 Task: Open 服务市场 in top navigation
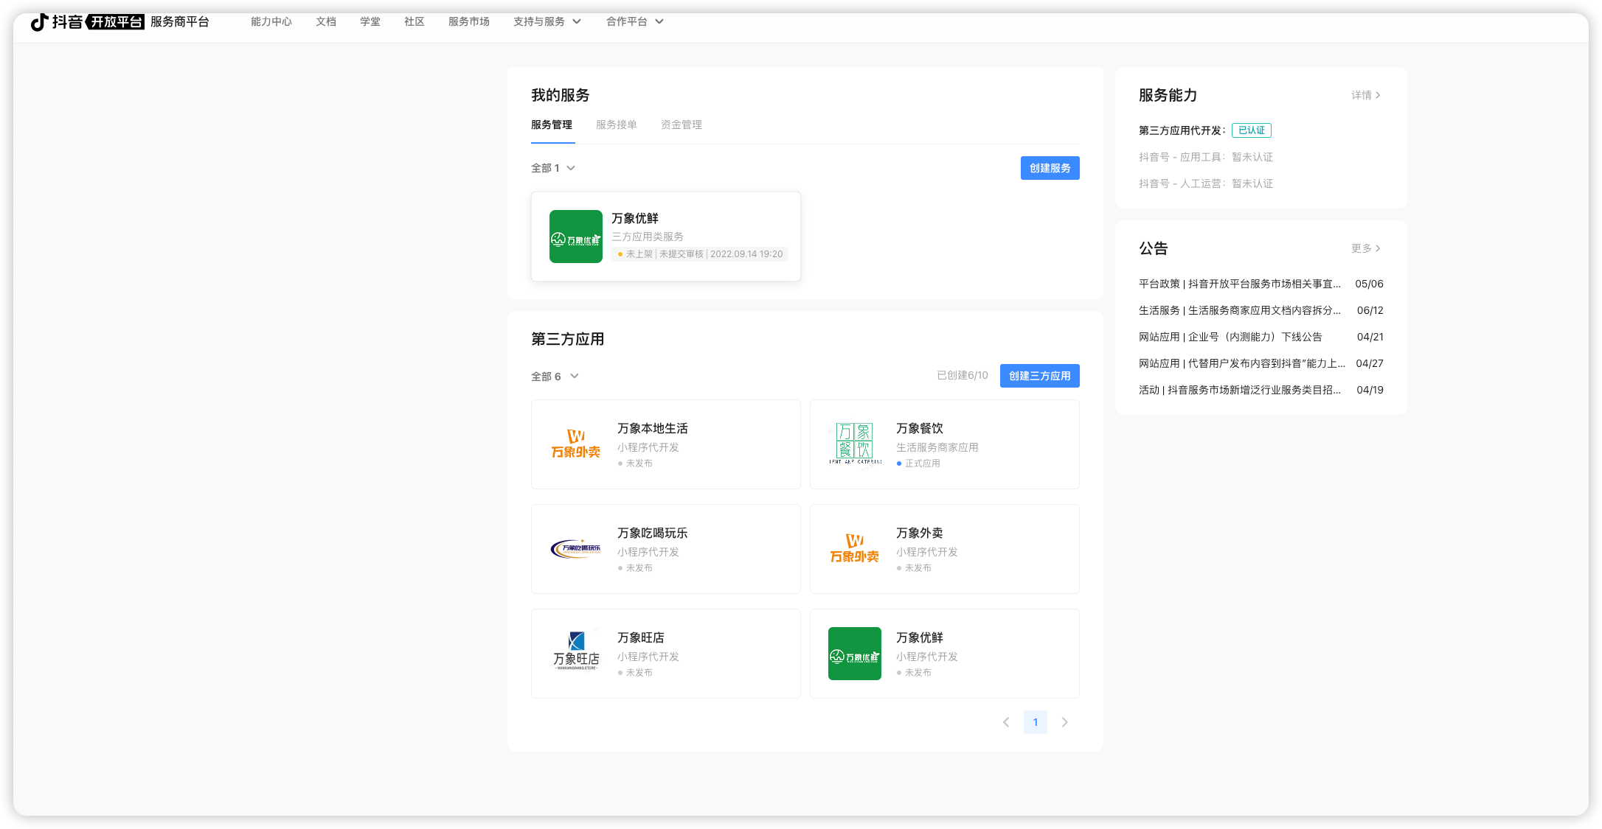click(x=469, y=21)
